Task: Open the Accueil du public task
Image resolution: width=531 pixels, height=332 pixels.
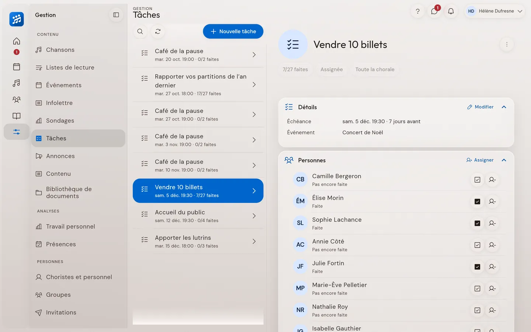Action: tap(198, 216)
